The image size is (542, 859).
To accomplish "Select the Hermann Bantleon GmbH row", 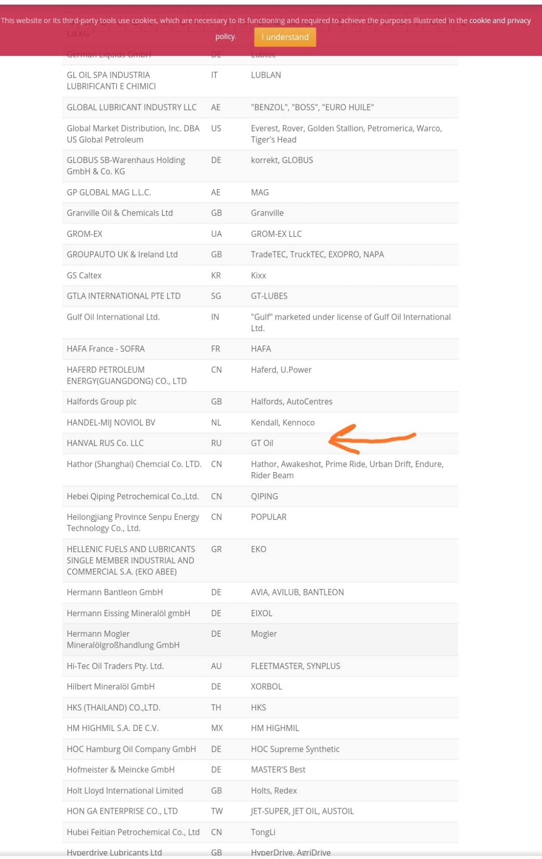I will [260, 592].
